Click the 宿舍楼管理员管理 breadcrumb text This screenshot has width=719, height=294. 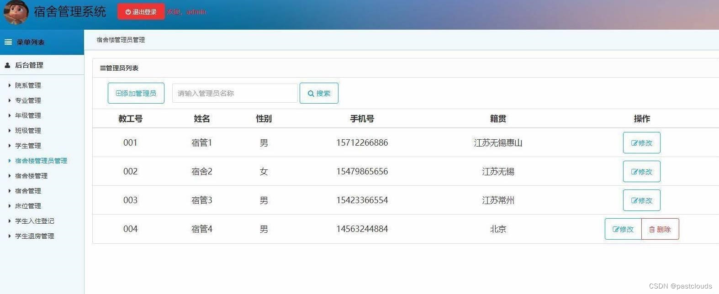[x=121, y=40]
